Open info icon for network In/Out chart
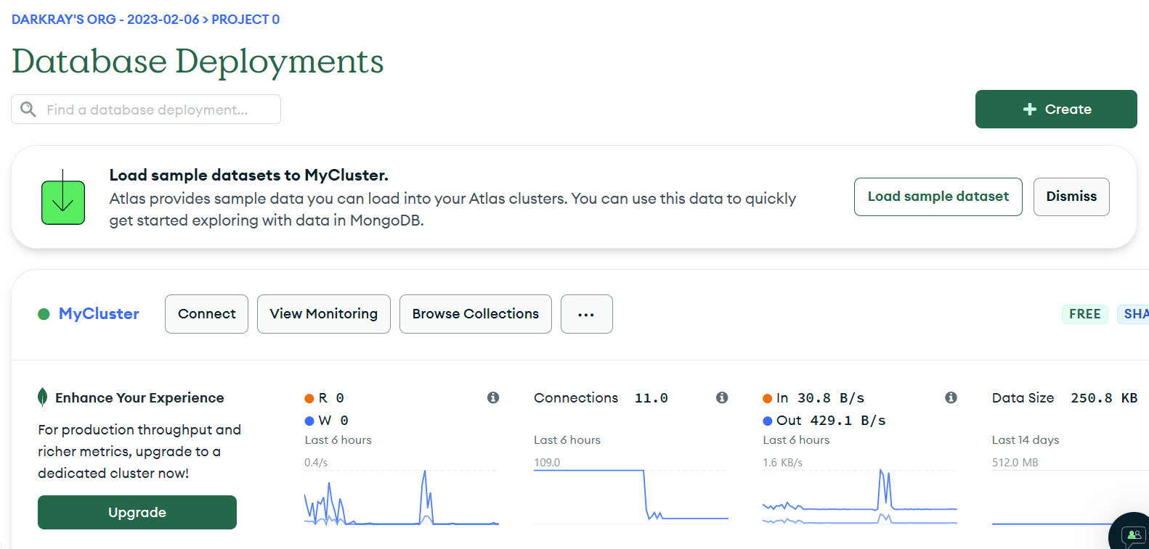Image resolution: width=1149 pixels, height=549 pixels. point(951,397)
